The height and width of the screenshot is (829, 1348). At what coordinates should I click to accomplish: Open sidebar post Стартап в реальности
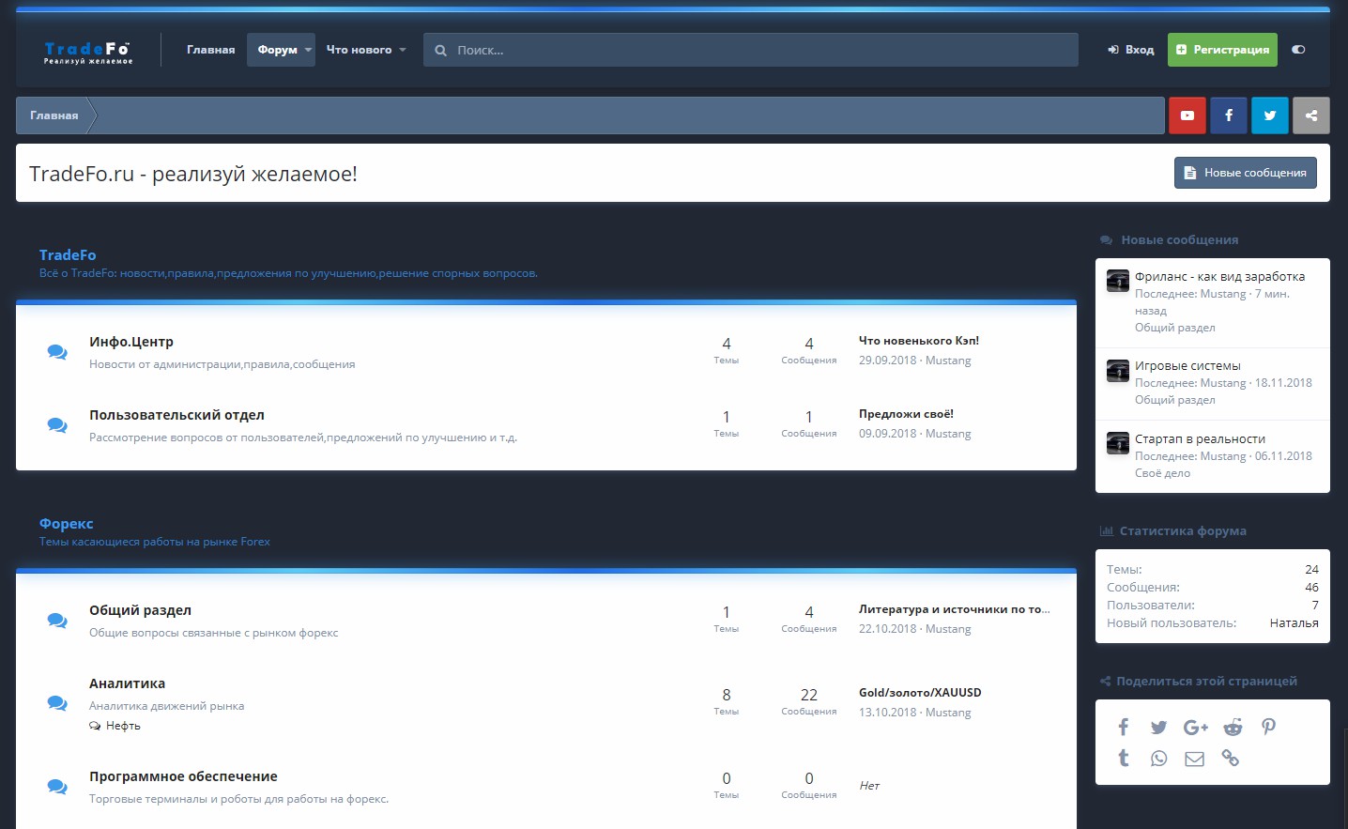[1200, 439]
